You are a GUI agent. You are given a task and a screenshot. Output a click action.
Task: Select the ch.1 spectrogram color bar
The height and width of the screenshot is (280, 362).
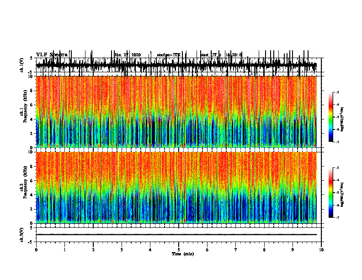[x=331, y=117]
